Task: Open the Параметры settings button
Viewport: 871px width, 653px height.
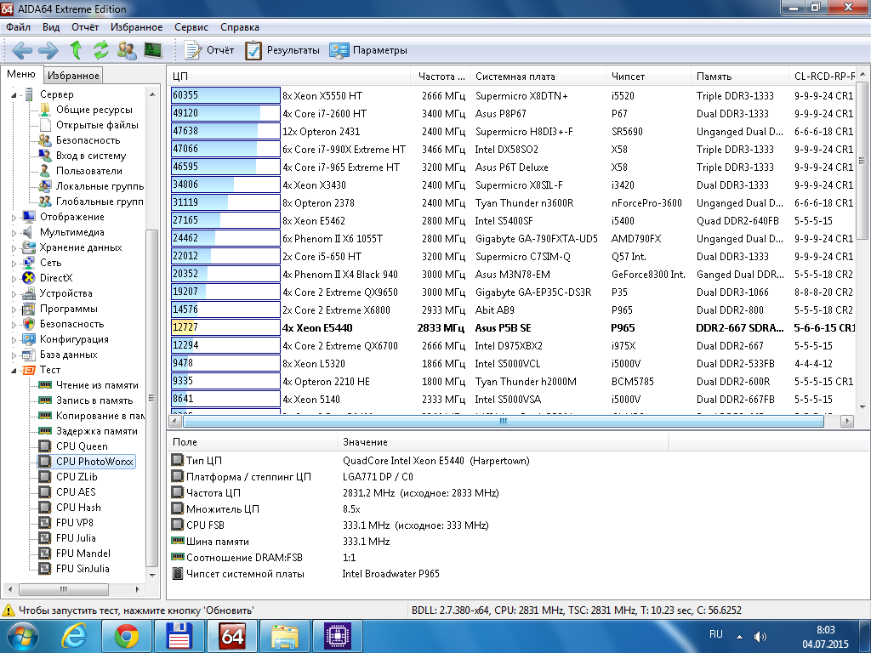Action: [x=367, y=50]
